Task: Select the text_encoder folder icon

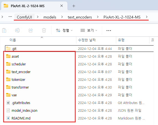Action: pos(8,72)
